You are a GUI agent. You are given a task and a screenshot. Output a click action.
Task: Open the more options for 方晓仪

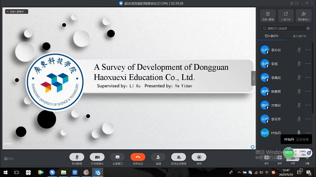point(308,105)
